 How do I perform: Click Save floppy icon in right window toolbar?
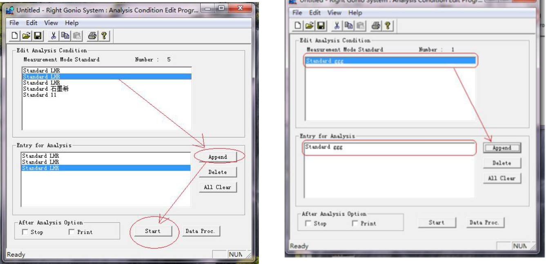coord(321,26)
